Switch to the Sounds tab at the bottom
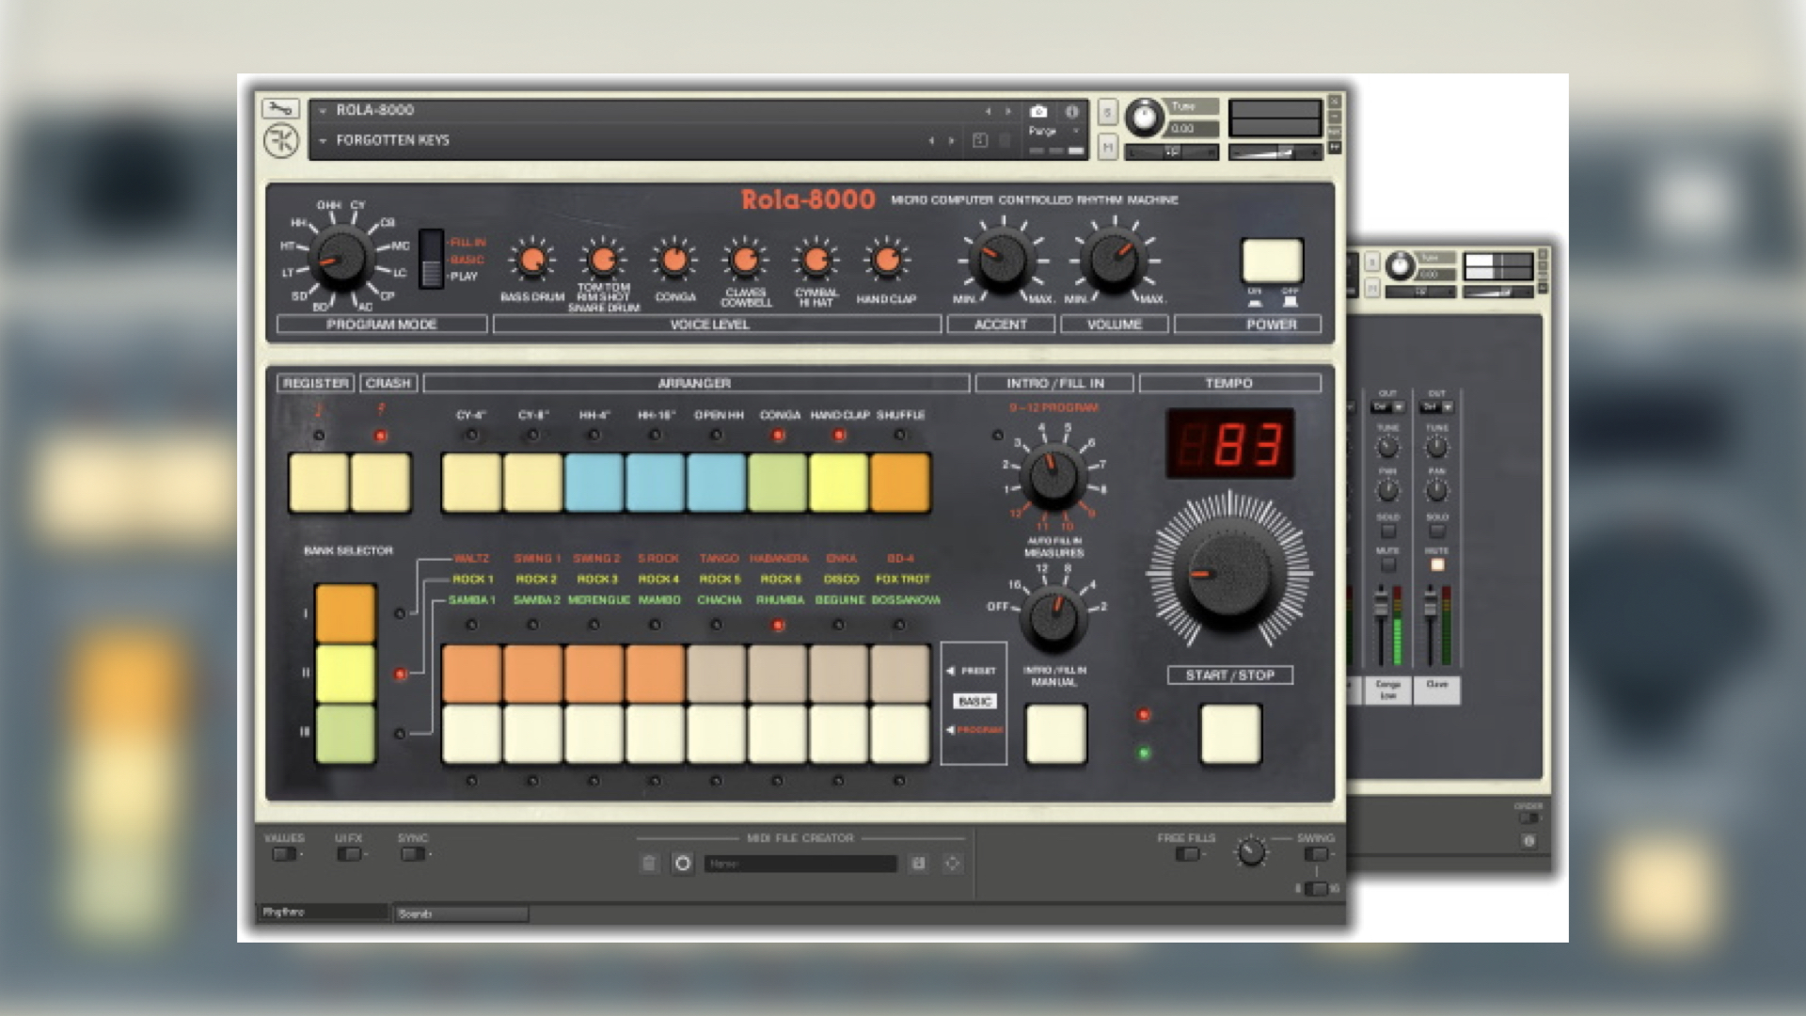Image resolution: width=1806 pixels, height=1016 pixels. click(461, 913)
